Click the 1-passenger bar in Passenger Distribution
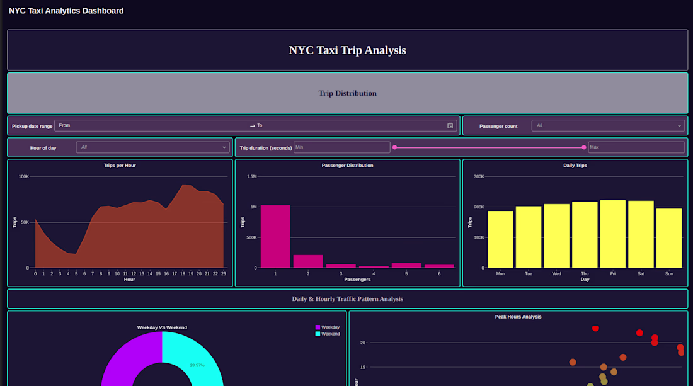Image resolution: width=693 pixels, height=386 pixels. point(275,237)
